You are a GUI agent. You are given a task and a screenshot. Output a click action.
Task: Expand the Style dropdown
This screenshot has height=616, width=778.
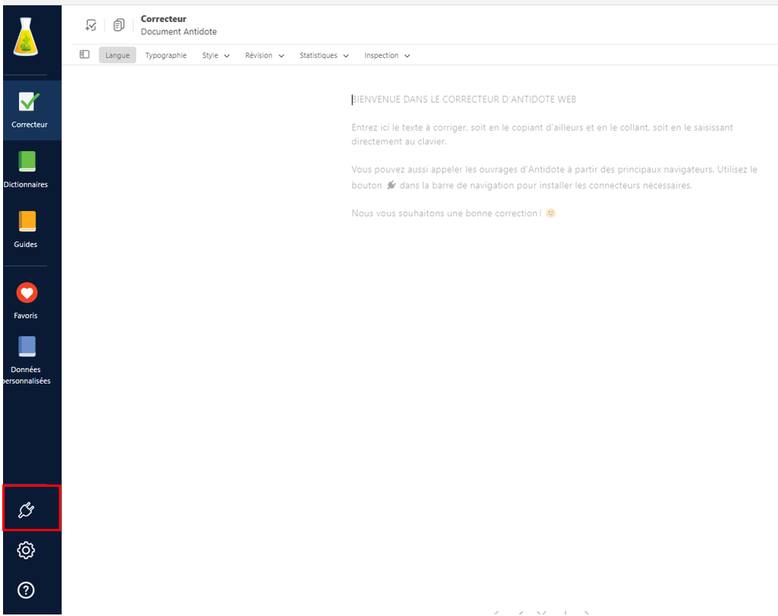[x=216, y=55]
